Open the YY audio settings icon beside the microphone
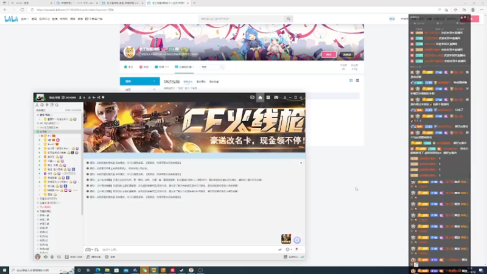This screenshot has height=274, width=487. 59,257
